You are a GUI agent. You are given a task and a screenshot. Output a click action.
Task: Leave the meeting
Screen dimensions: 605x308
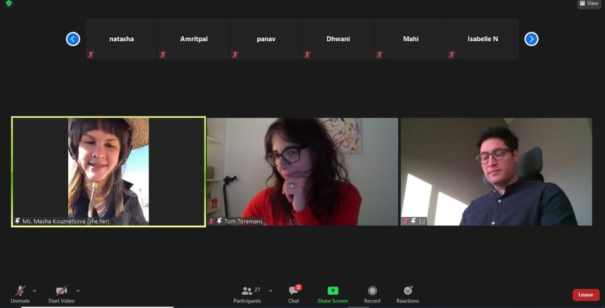(586, 295)
